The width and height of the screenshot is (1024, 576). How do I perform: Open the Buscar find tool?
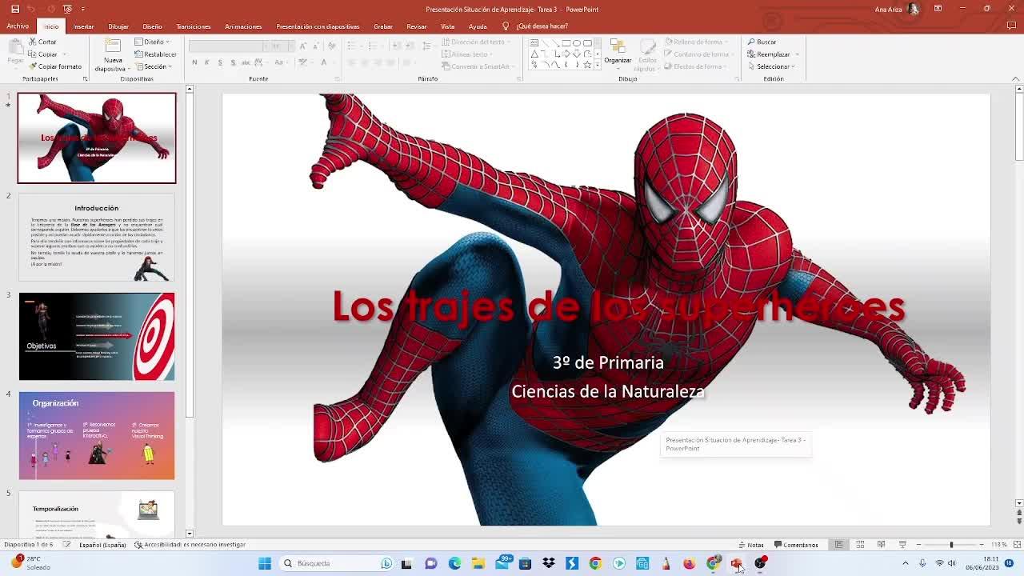click(x=762, y=42)
